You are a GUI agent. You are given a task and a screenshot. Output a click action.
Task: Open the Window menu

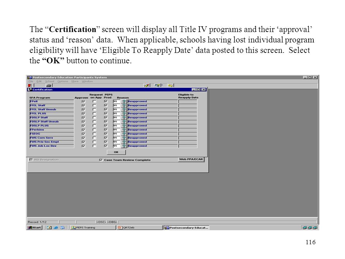(87, 81)
